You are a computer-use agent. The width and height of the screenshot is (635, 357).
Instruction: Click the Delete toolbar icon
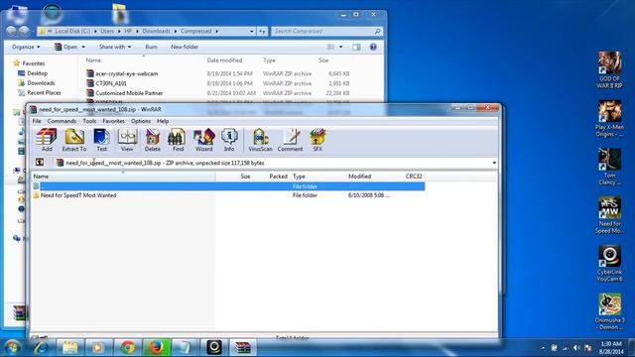tap(153, 140)
